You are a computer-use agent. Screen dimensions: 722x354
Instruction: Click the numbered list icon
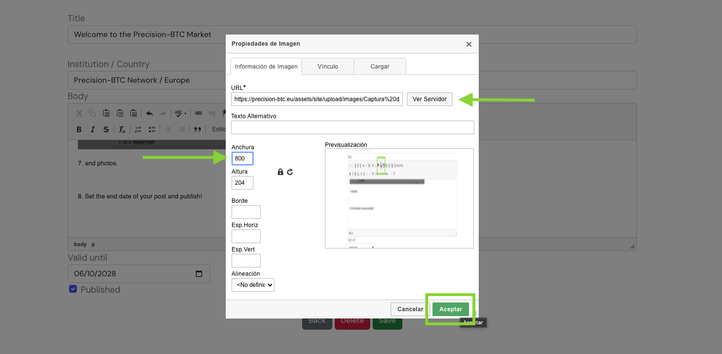tap(138, 129)
